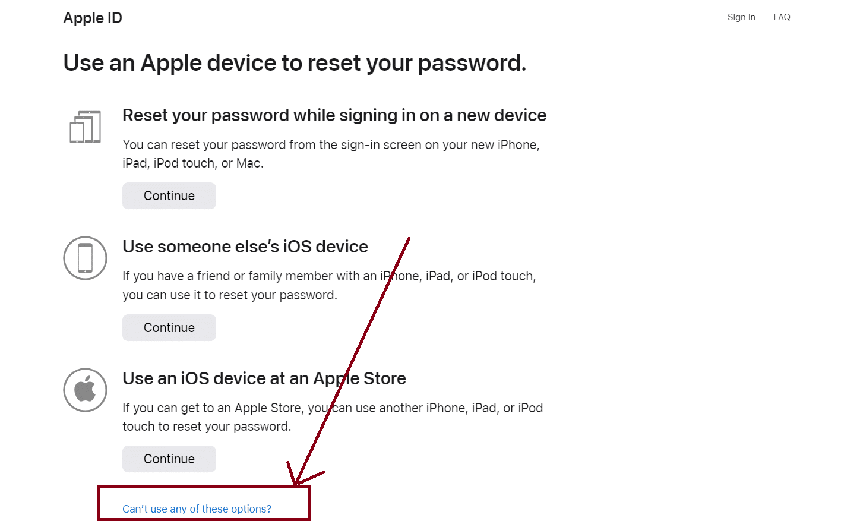The height and width of the screenshot is (521, 860).
Task: Click the red highlight box's right edge
Action: [309, 503]
